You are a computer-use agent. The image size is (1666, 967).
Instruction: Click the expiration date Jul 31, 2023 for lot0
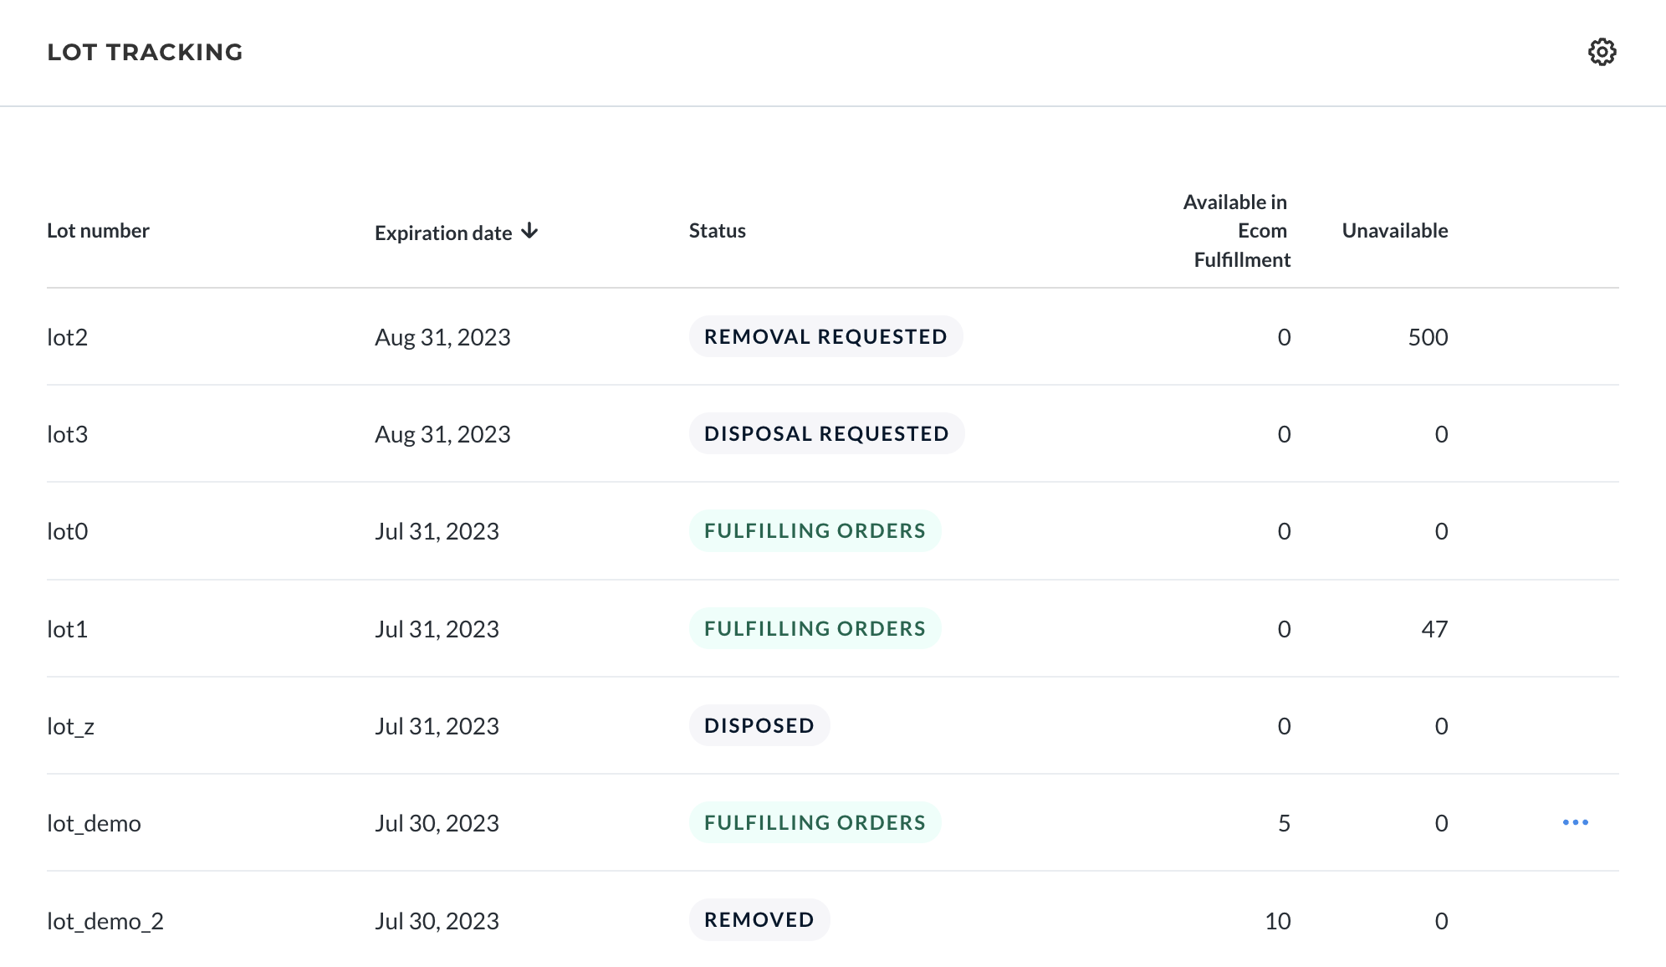[437, 530]
